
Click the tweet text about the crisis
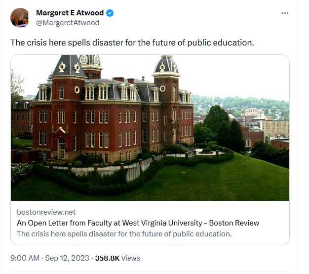(132, 43)
